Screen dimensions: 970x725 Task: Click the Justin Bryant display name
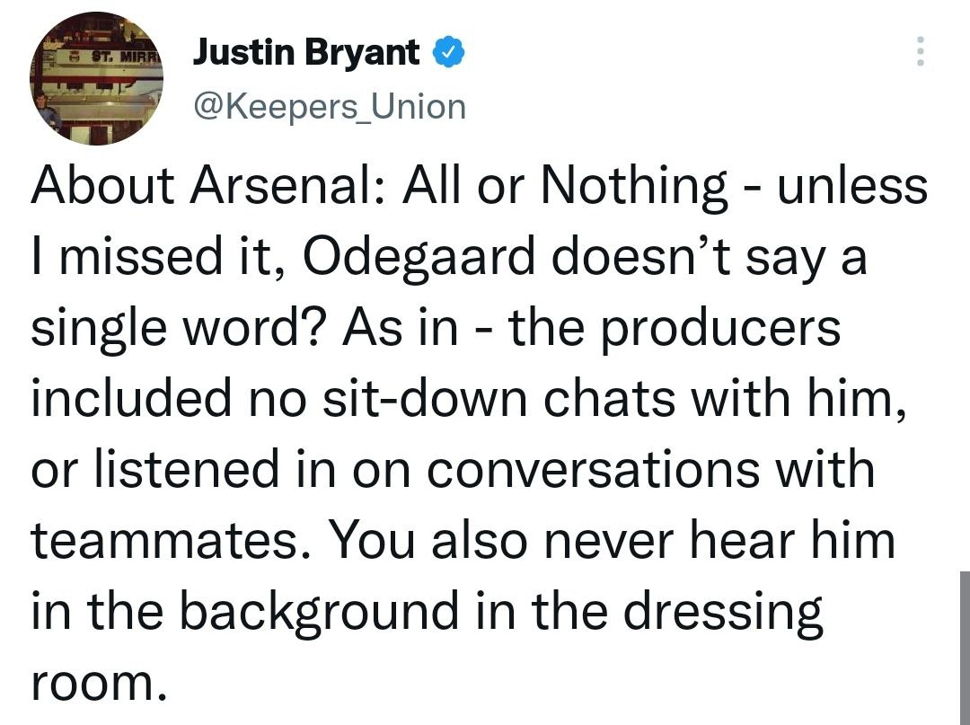coord(307,54)
